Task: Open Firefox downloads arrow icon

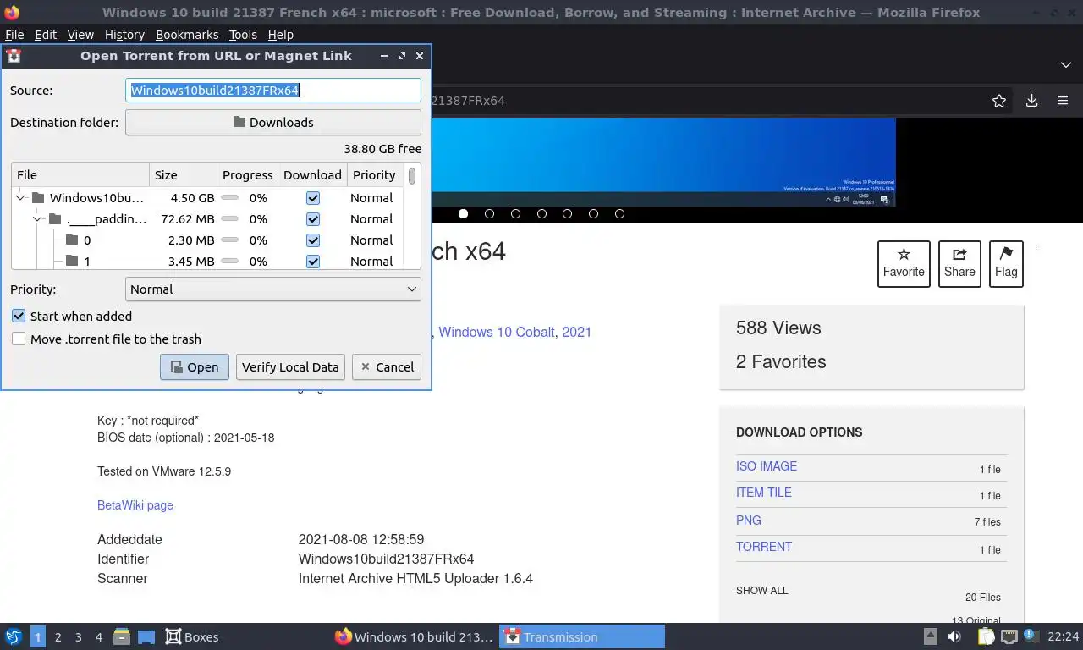Action: pos(1031,101)
